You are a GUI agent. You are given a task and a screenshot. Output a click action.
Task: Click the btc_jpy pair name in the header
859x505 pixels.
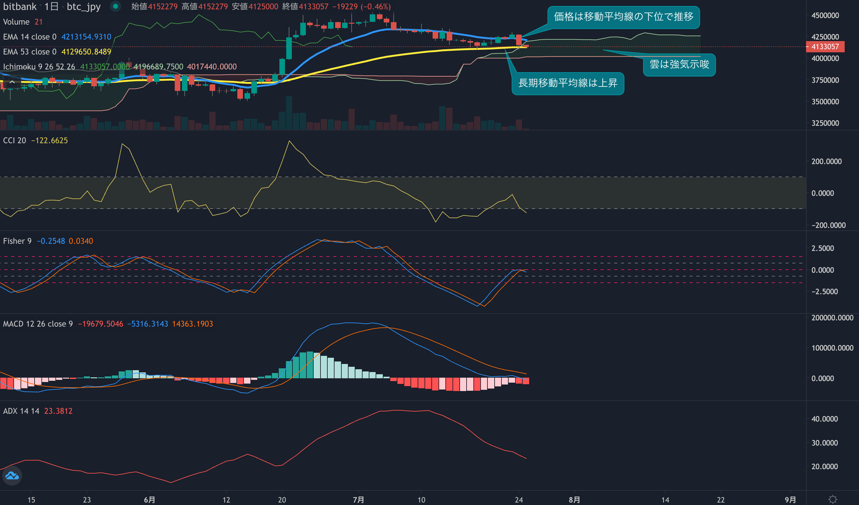83,7
